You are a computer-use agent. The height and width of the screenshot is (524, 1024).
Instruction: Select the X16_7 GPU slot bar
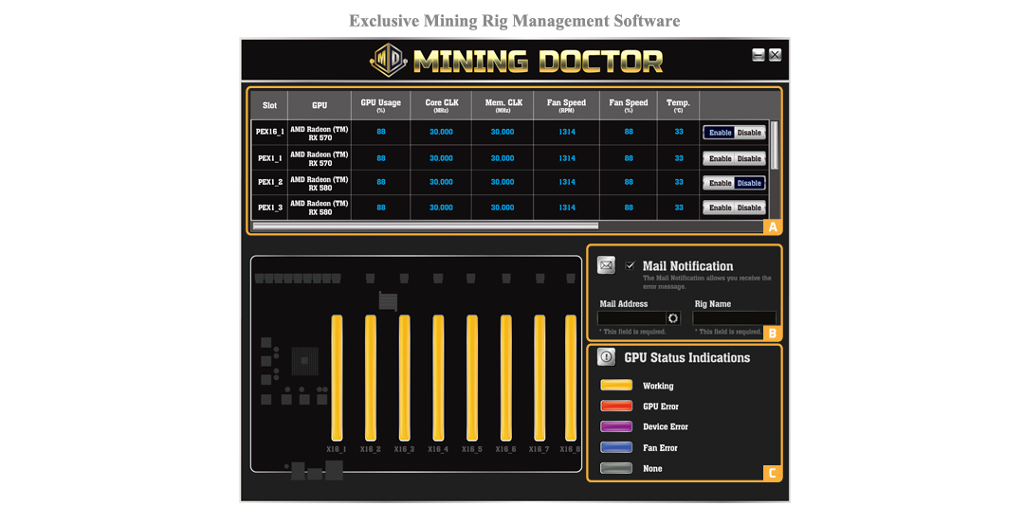(539, 377)
